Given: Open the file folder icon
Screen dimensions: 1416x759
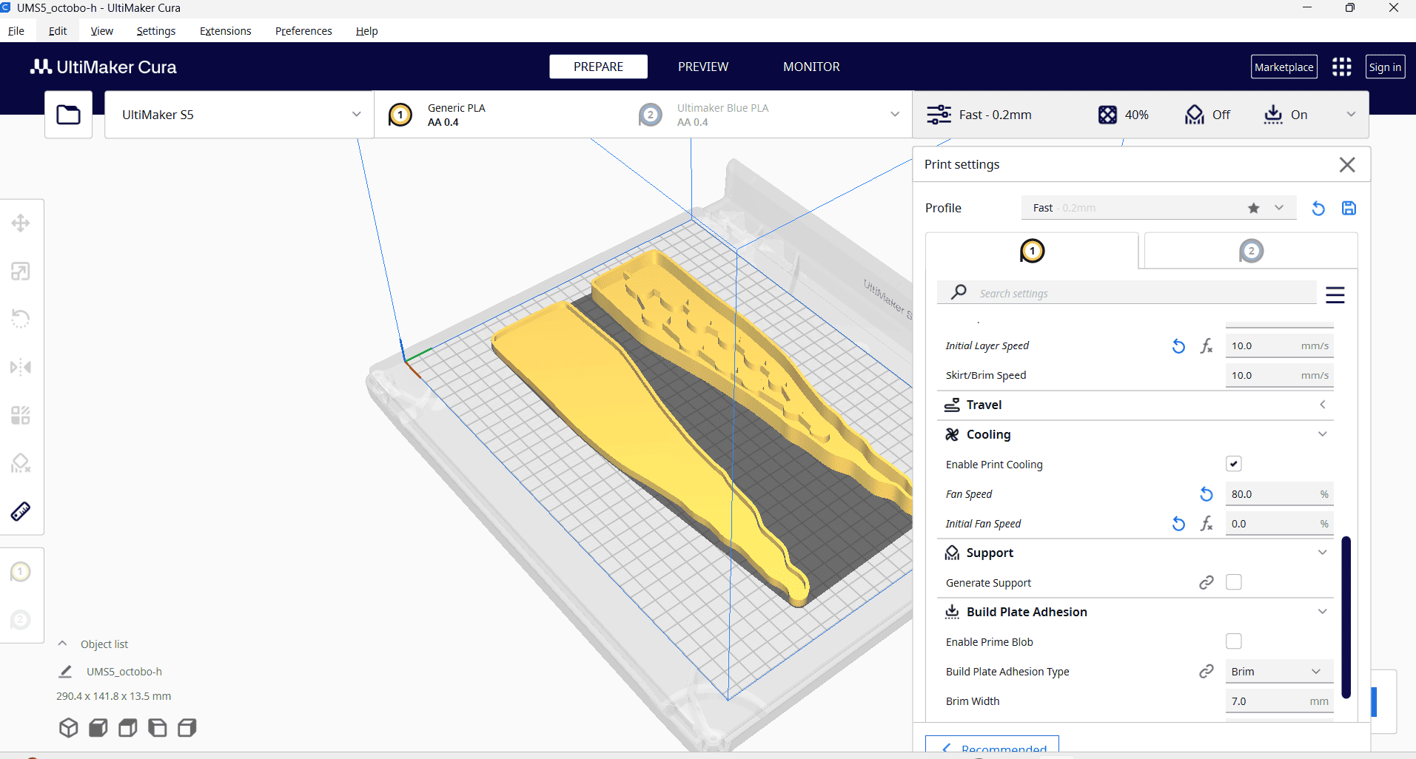Looking at the screenshot, I should point(68,115).
